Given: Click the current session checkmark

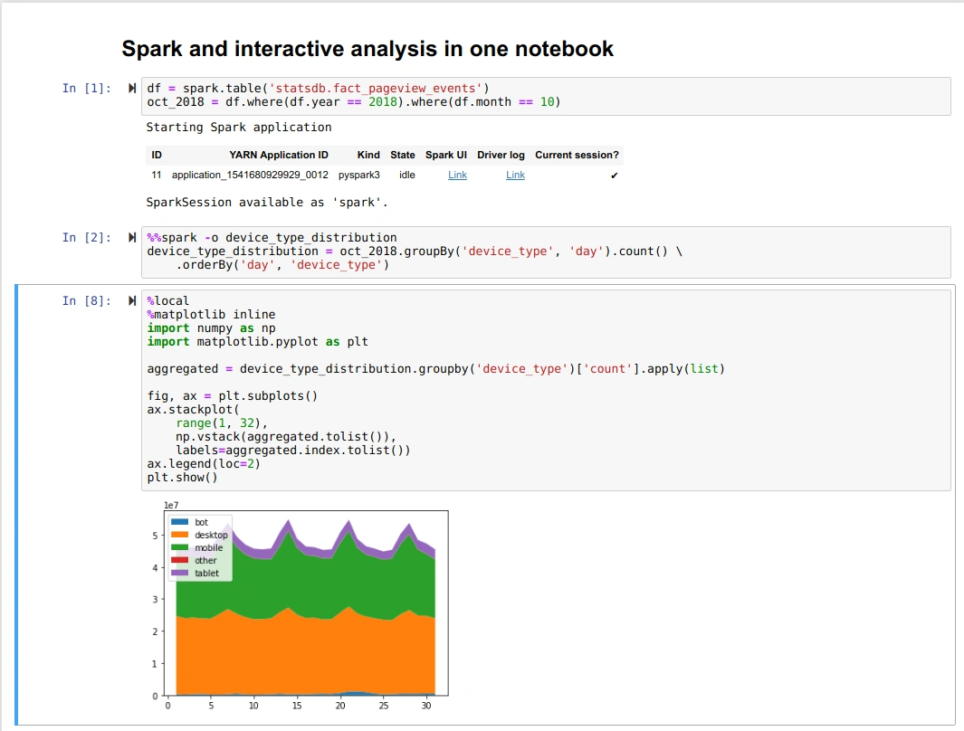Looking at the screenshot, I should [x=614, y=176].
